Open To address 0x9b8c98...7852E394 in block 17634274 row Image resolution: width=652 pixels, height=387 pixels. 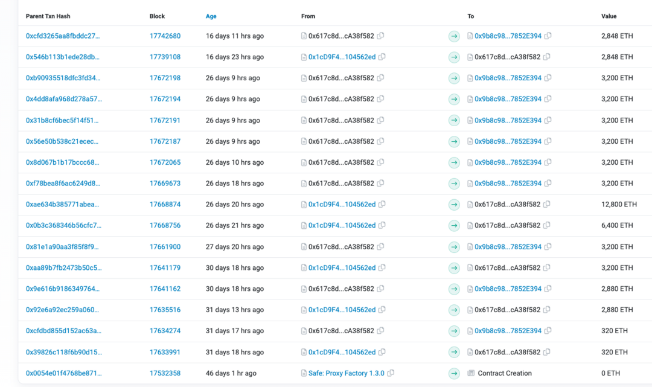coord(508,330)
